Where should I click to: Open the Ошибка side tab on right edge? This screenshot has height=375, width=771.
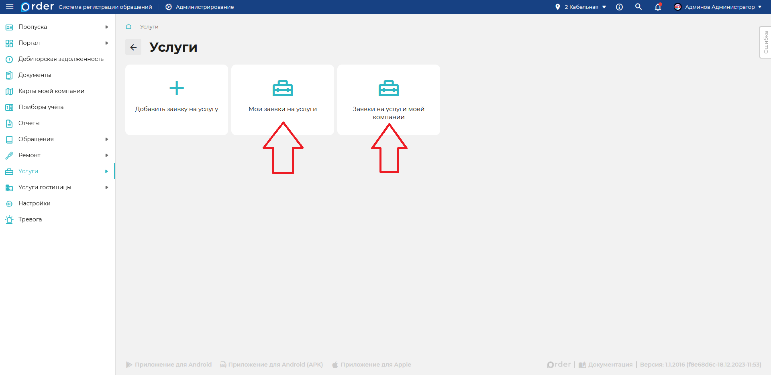click(x=765, y=42)
